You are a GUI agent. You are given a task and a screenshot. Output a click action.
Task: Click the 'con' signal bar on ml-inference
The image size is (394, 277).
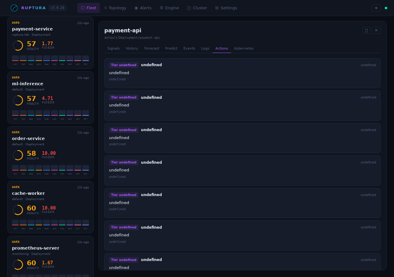click(x=54, y=113)
